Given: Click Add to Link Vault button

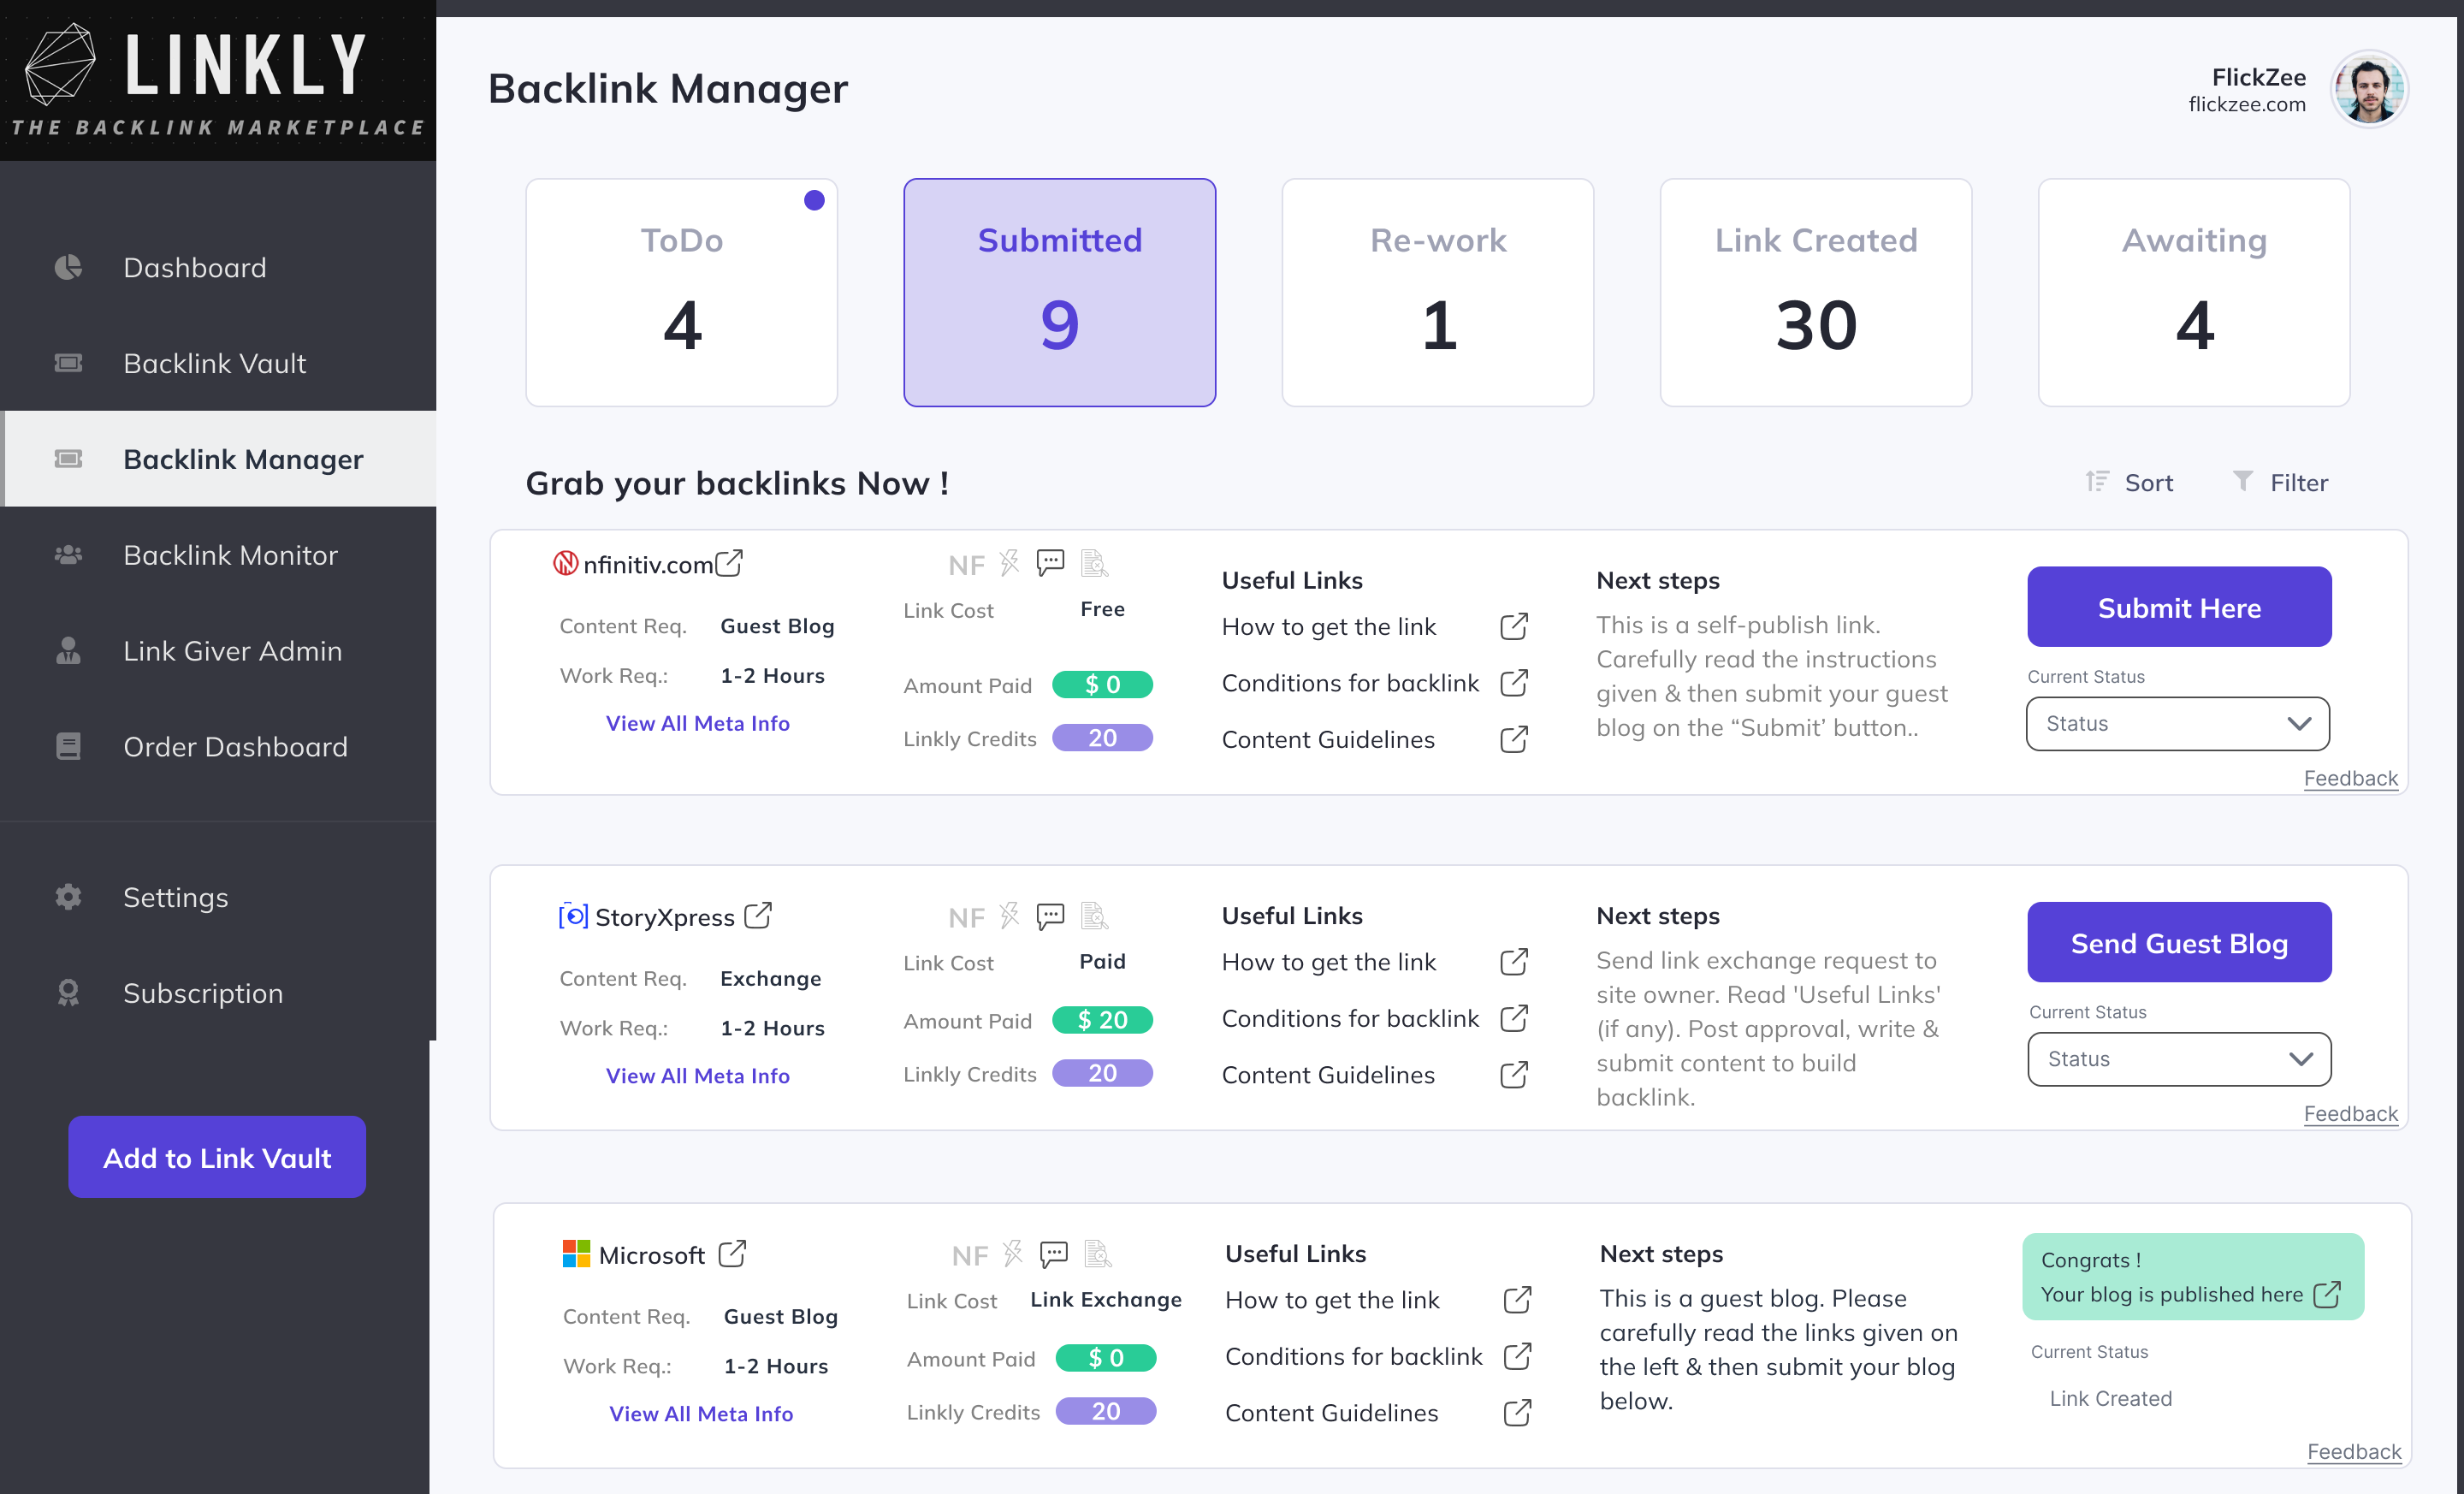Looking at the screenshot, I should tap(217, 1157).
